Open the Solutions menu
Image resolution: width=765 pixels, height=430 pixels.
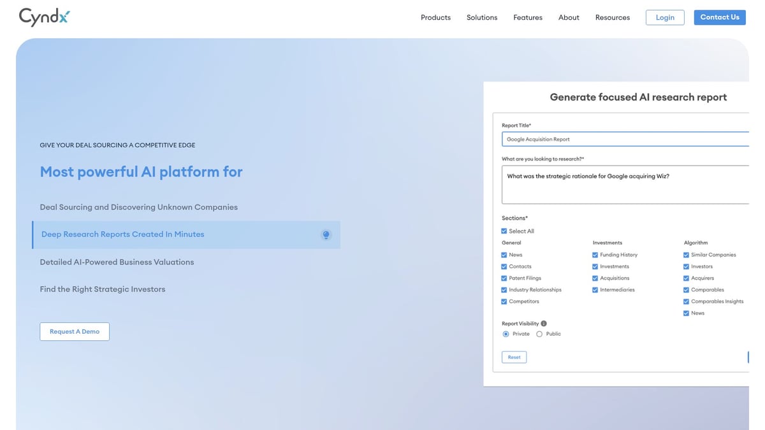coord(481,17)
